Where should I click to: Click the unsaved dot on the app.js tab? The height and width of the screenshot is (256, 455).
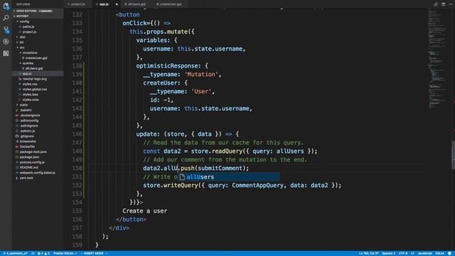click(x=117, y=4)
